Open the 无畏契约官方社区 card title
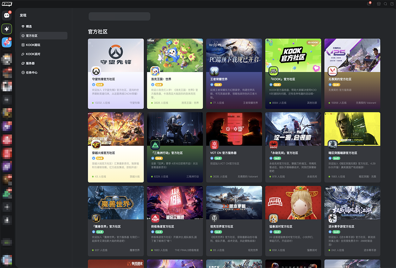This screenshot has width=396, height=268. [340, 79]
